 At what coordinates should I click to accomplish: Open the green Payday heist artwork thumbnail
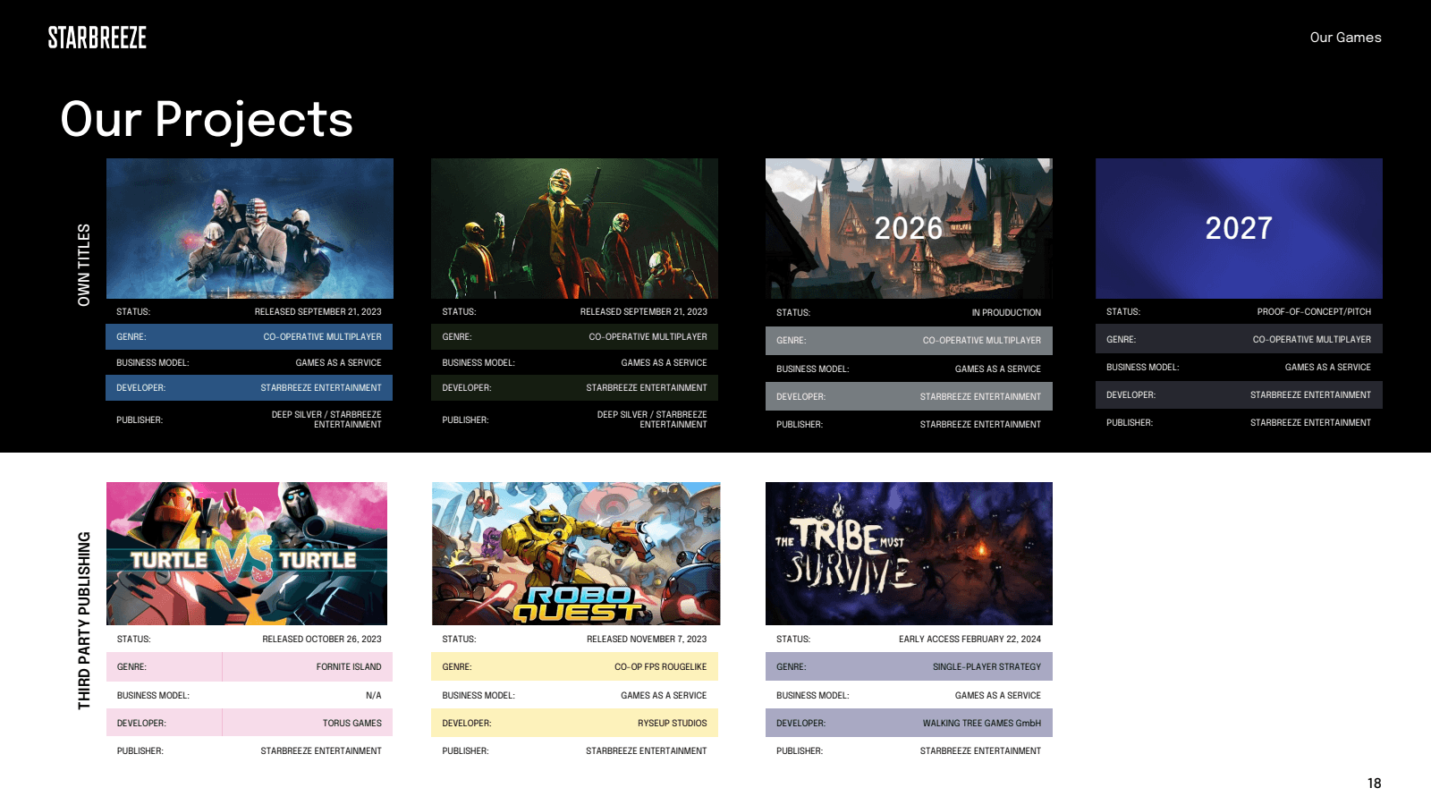[574, 228]
